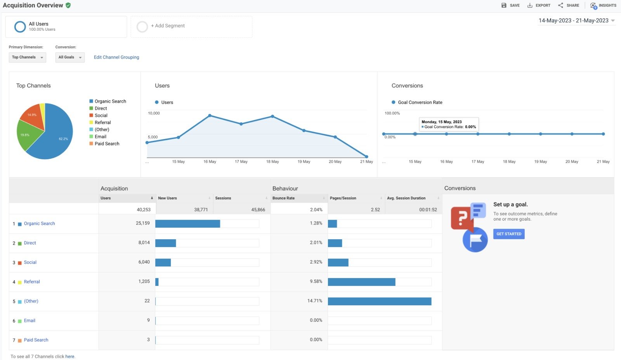Click the Referral bounce rate 9.58% value
The width and height of the screenshot is (621, 360).
tap(316, 282)
